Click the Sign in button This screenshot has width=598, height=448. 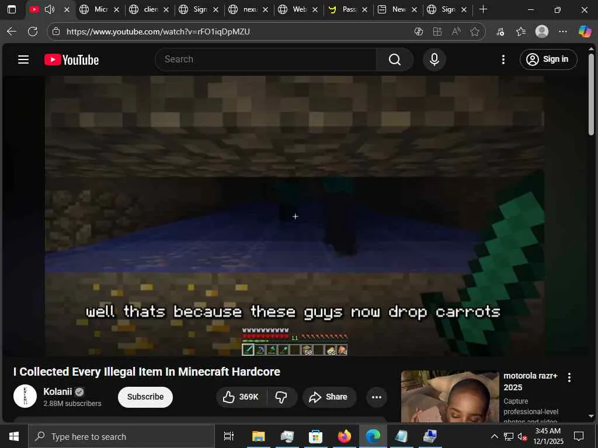pyautogui.click(x=548, y=60)
